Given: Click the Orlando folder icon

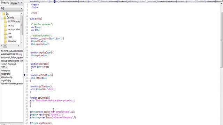Looking at the screenshot, I should point(5,18).
